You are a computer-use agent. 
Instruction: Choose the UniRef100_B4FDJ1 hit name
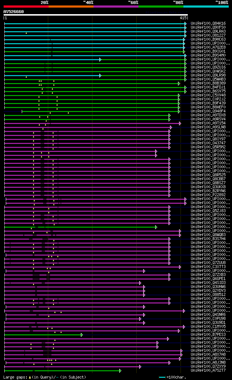(x=208, y=87)
